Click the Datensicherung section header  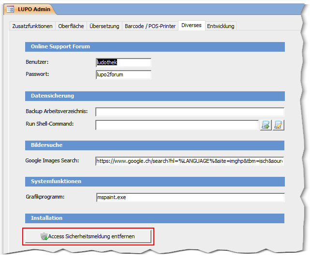[x=155, y=96]
